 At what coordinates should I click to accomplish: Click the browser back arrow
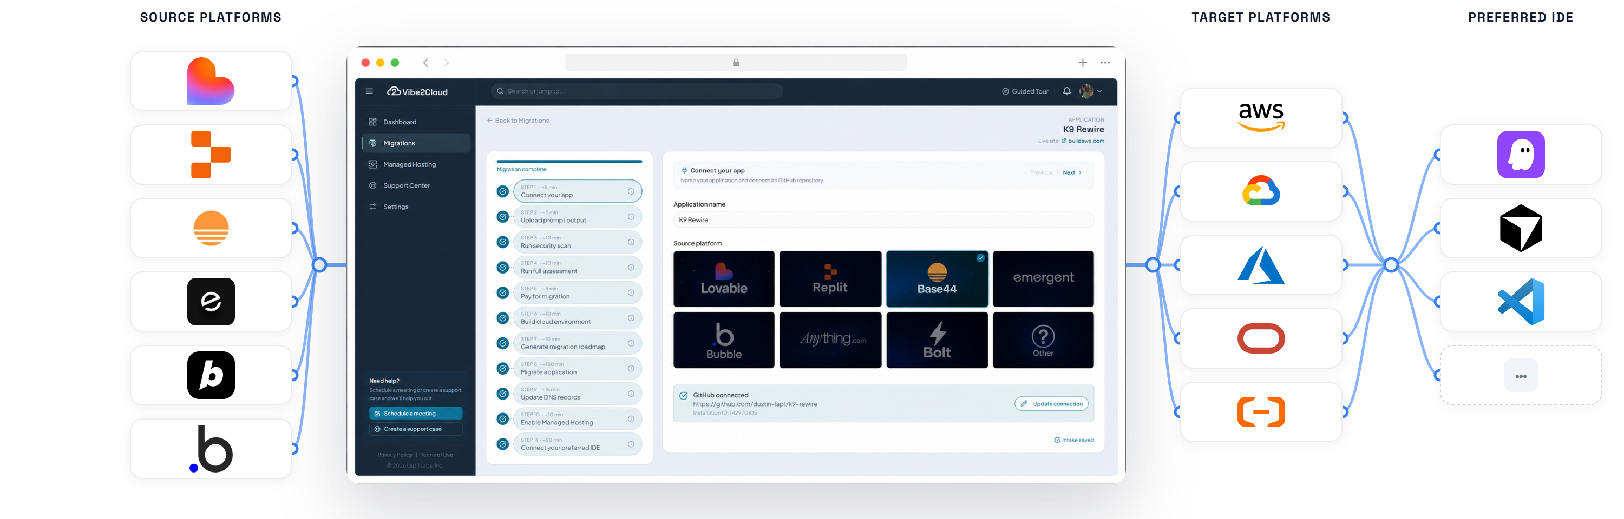click(426, 62)
